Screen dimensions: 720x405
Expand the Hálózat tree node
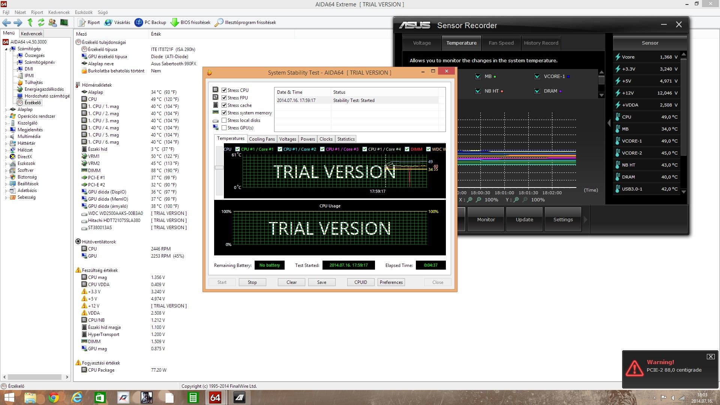(6, 150)
